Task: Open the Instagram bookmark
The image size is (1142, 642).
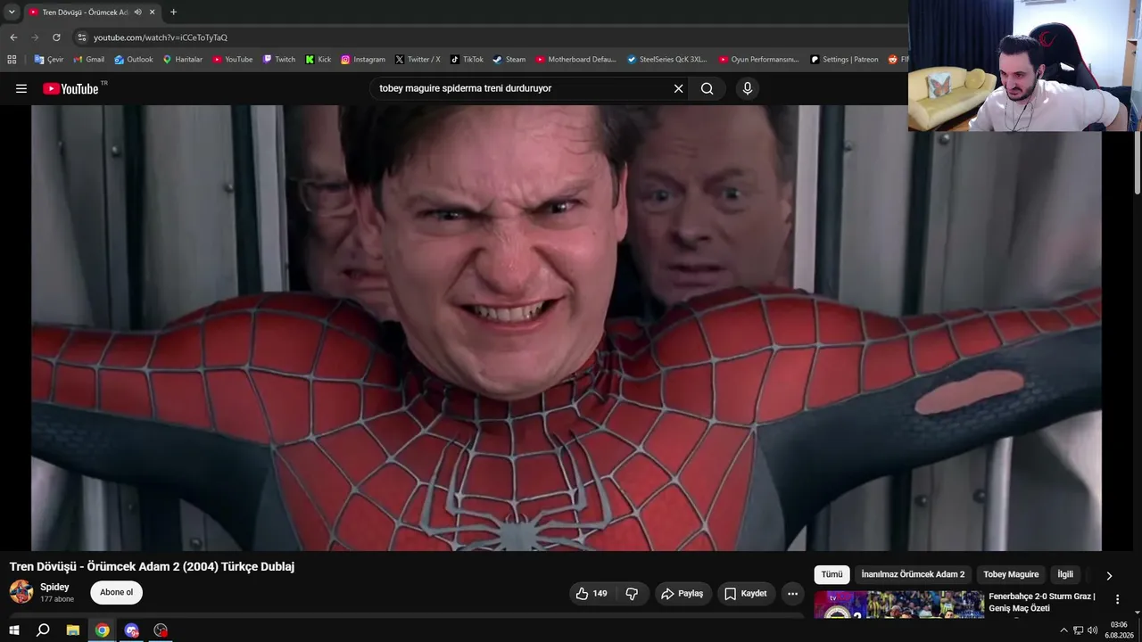Action: pyautogui.click(x=363, y=60)
